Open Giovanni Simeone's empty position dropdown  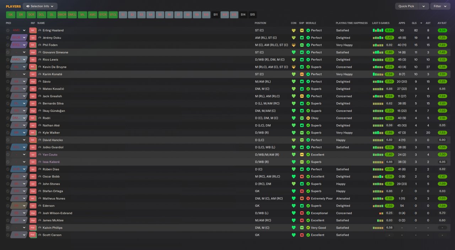(19, 52)
